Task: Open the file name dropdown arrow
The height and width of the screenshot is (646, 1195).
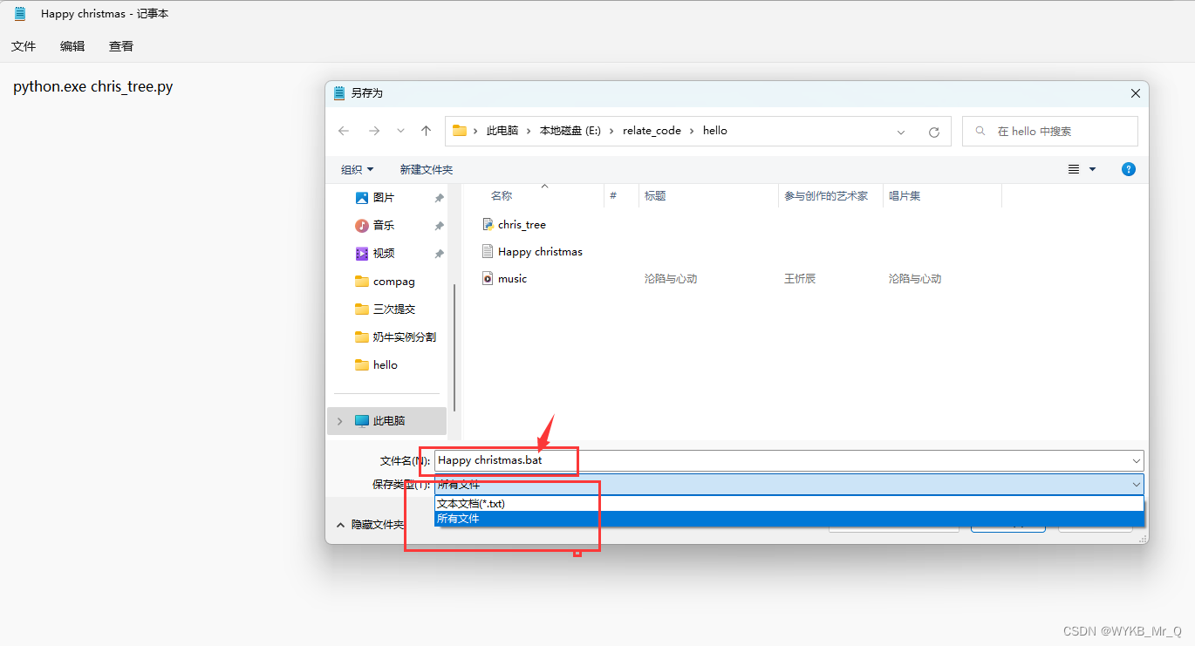Action: tap(1137, 460)
